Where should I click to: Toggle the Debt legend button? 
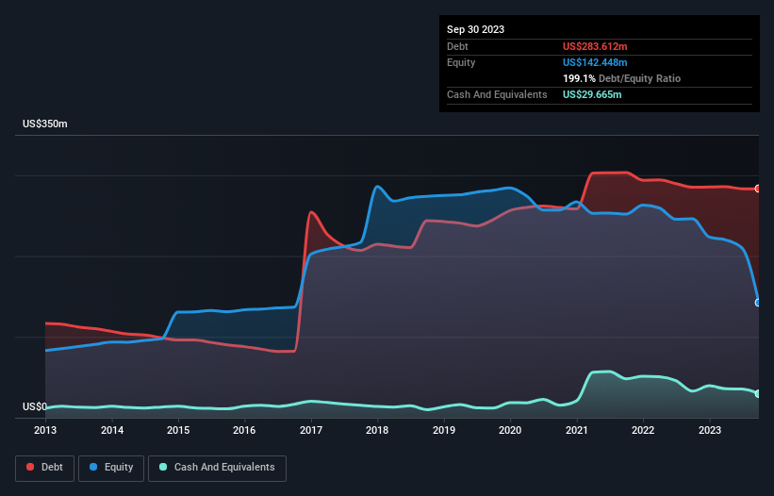(x=45, y=468)
